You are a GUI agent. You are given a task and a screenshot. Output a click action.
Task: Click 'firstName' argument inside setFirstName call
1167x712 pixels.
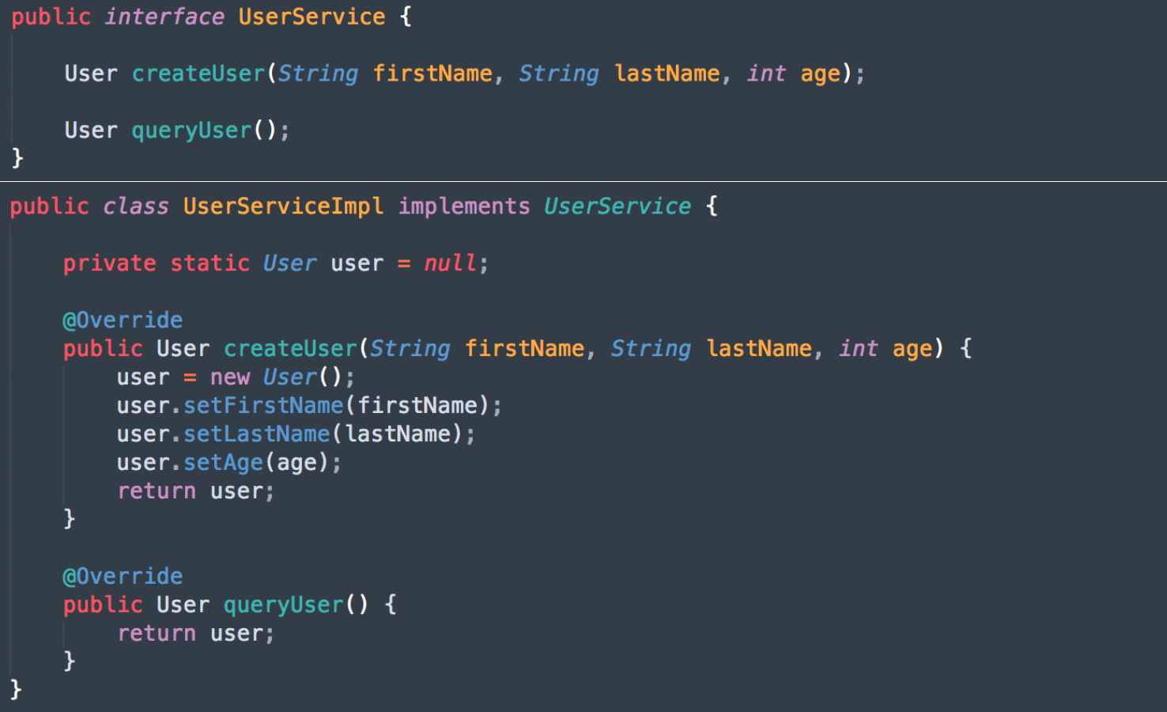point(417,406)
